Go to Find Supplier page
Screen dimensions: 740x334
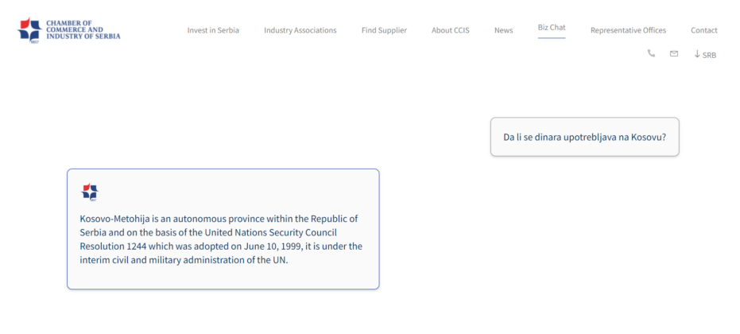[x=384, y=30]
